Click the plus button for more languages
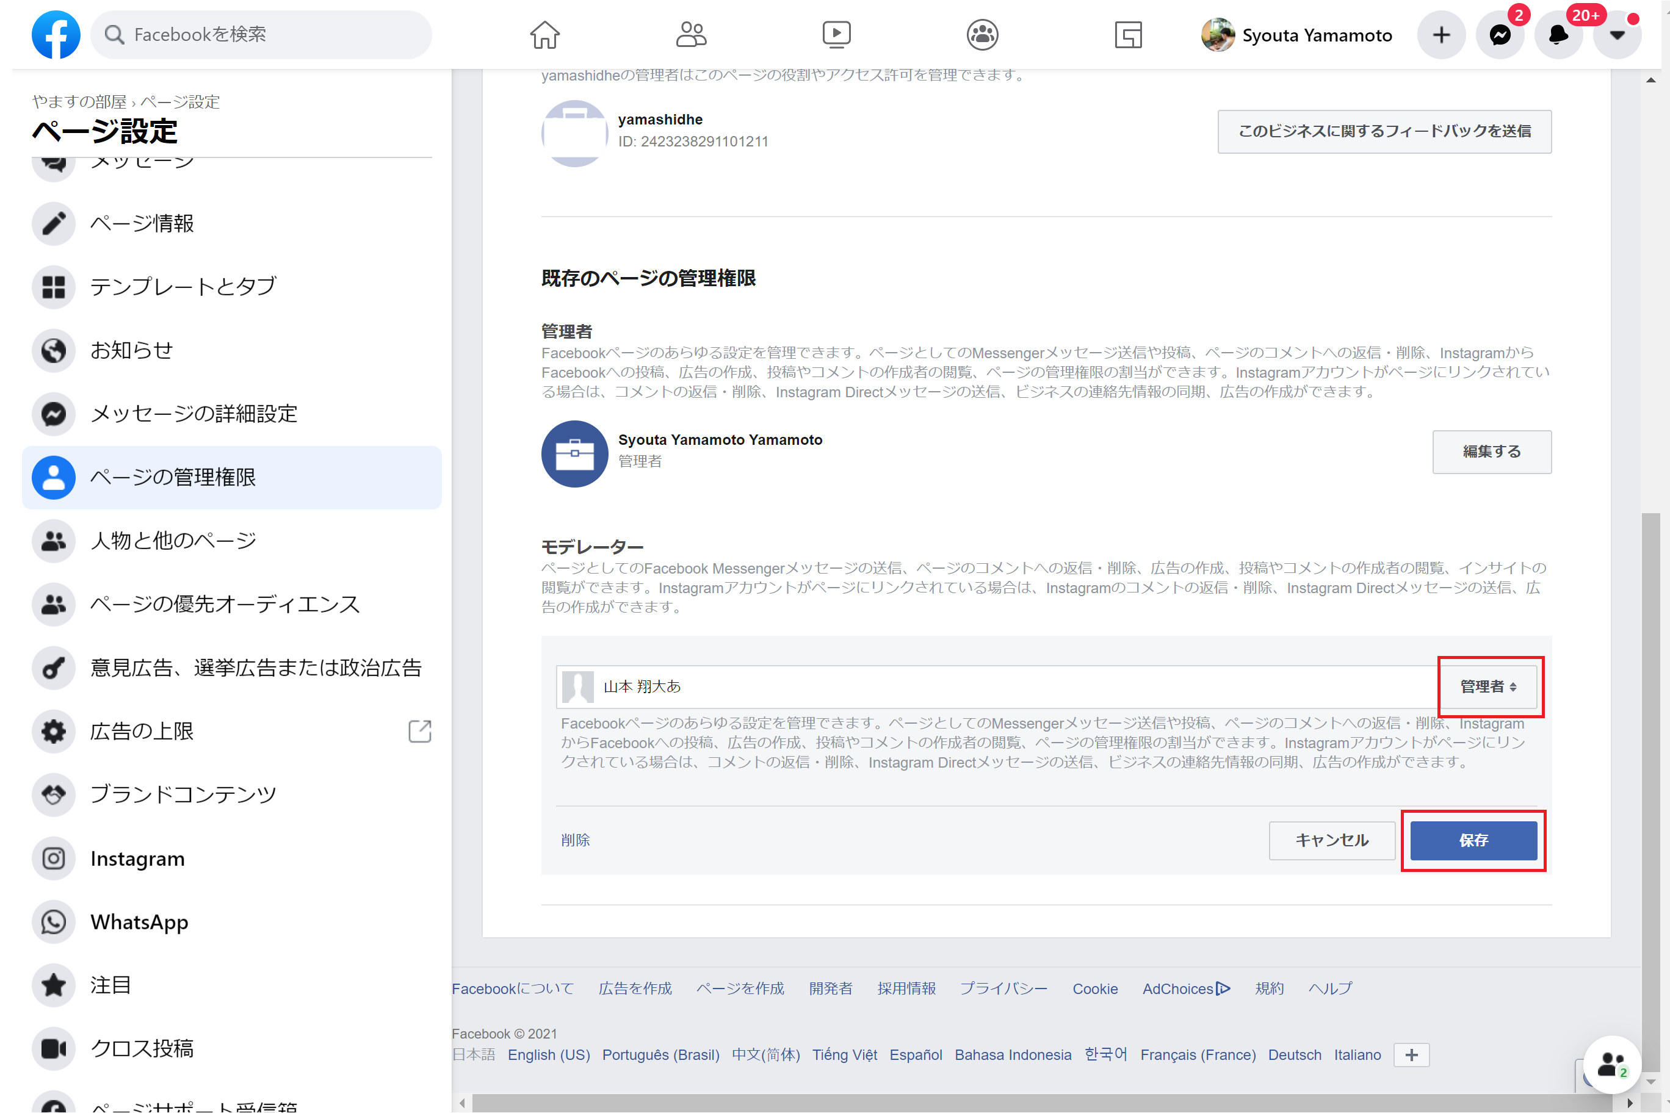 click(x=1412, y=1056)
